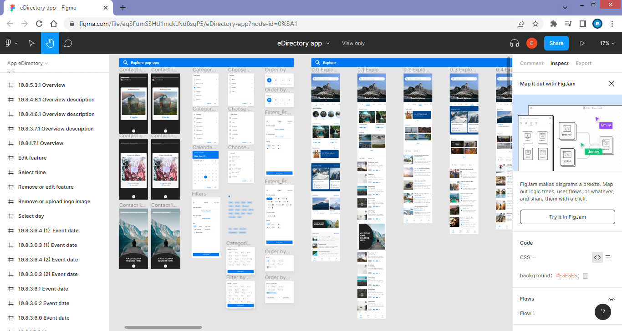Switch to the Comment tab

pyautogui.click(x=531, y=63)
